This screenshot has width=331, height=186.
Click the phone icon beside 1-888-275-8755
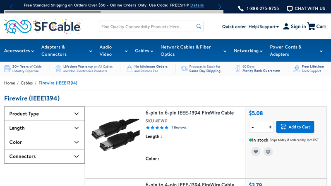(241, 9)
